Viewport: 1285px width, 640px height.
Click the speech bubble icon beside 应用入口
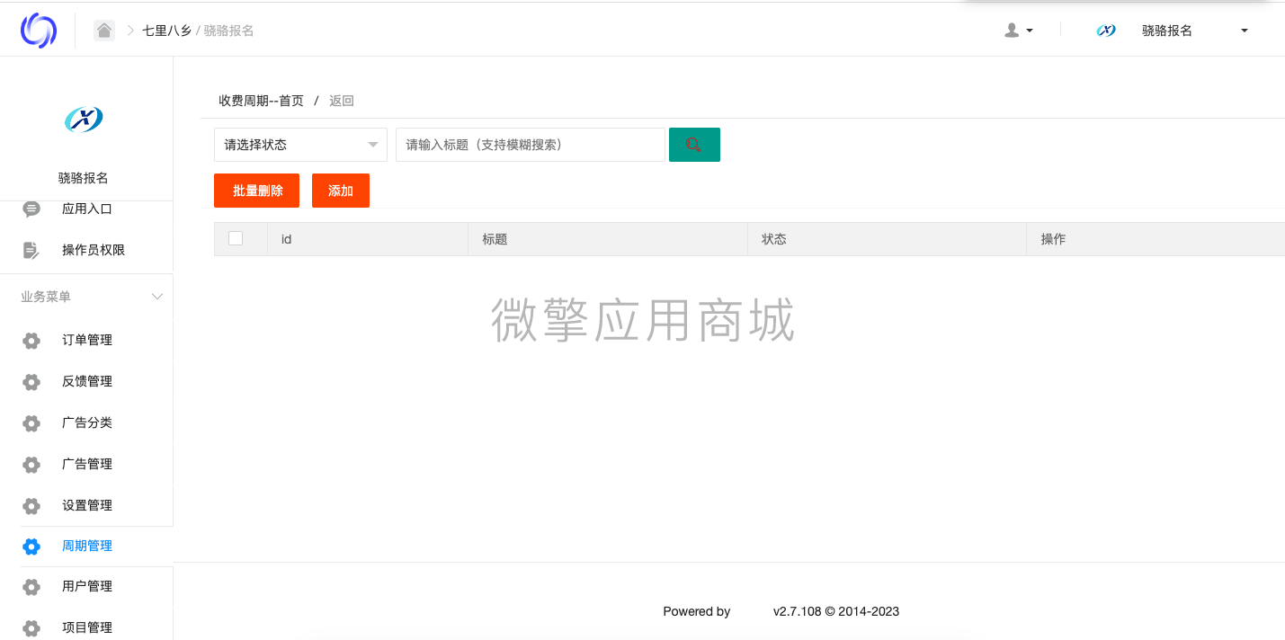tap(31, 209)
